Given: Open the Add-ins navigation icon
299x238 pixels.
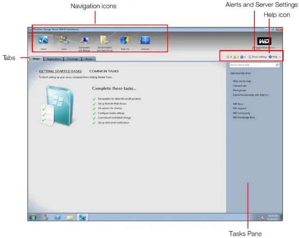Looking at the screenshot, I should coord(125,43).
